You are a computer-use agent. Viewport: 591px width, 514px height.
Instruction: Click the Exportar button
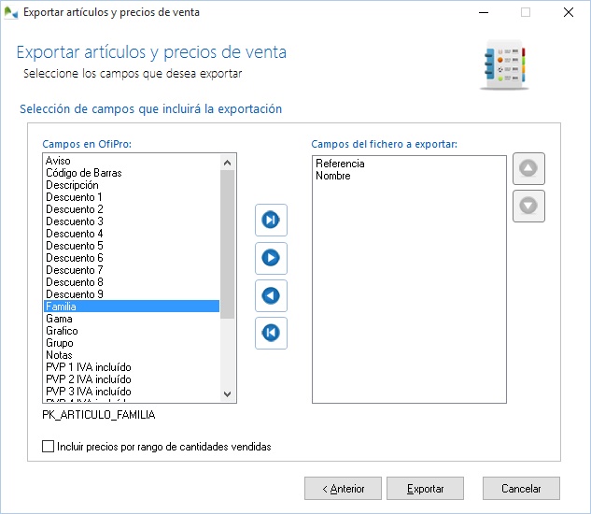pos(425,489)
